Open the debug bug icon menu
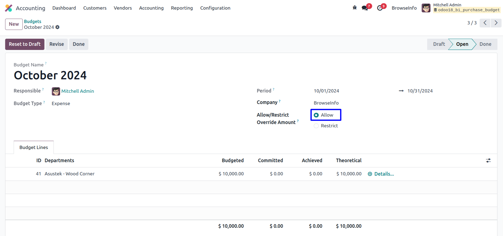This screenshot has width=503, height=236. [354, 8]
